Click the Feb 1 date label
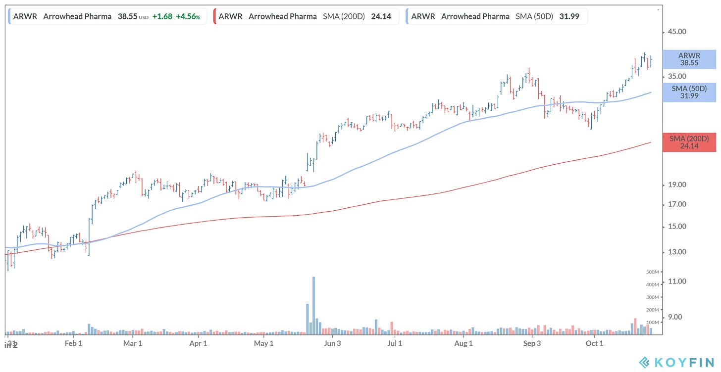The height and width of the screenshot is (372, 721). pyautogui.click(x=73, y=343)
